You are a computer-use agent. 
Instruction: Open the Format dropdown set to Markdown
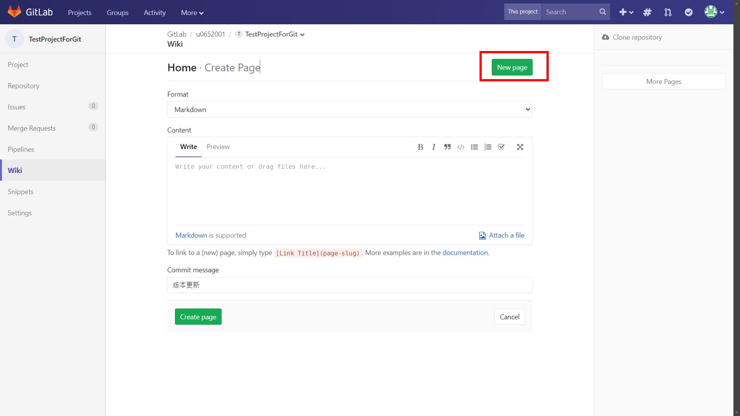pos(350,109)
